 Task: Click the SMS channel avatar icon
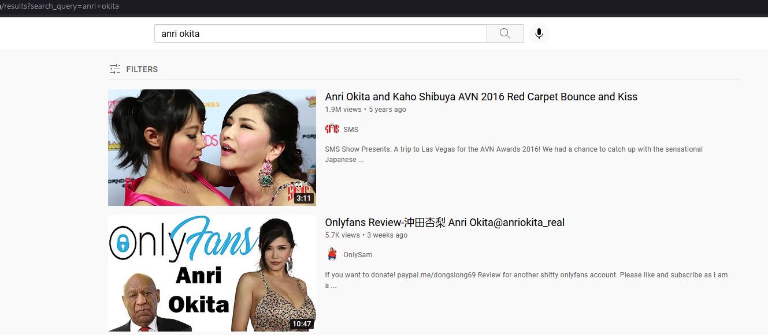pos(332,129)
